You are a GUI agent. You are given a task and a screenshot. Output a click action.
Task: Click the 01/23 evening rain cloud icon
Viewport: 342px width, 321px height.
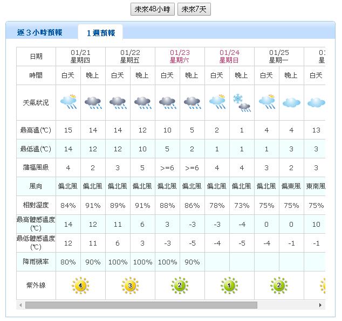193,103
